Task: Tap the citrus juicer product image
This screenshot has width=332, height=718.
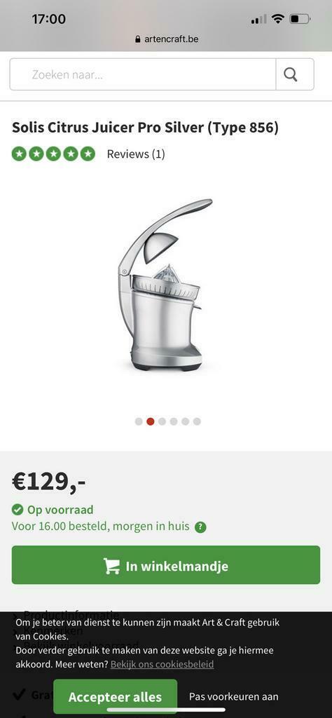Action: click(165, 285)
